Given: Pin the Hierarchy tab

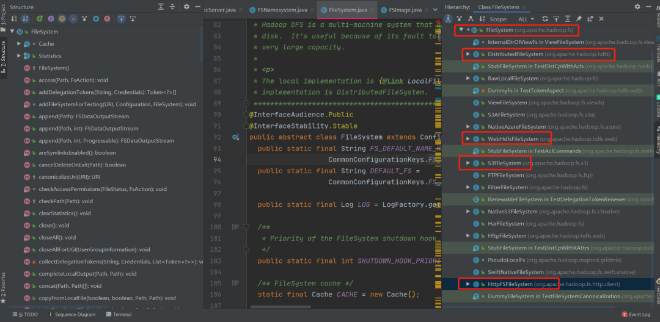Looking at the screenshot, I should click(579, 19).
